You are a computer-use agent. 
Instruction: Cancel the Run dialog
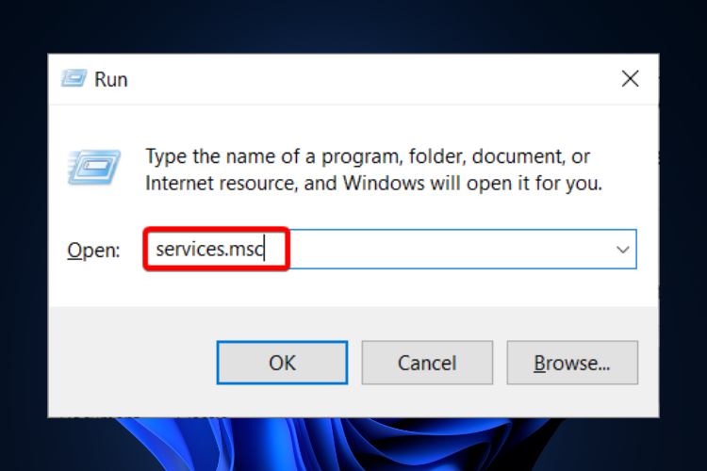427,363
